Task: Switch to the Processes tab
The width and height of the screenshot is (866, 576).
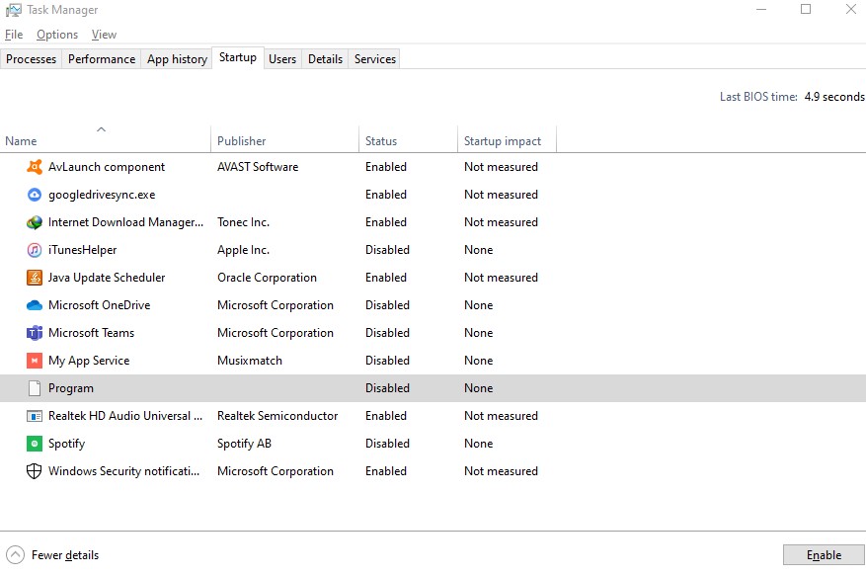Action: (x=31, y=58)
